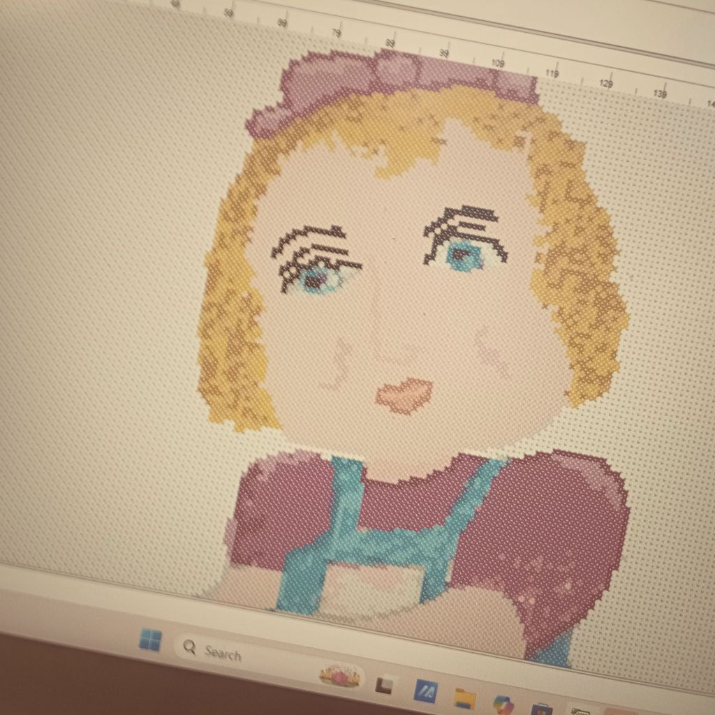
Task: Click the 110 mark on the ruler
Action: [552, 73]
